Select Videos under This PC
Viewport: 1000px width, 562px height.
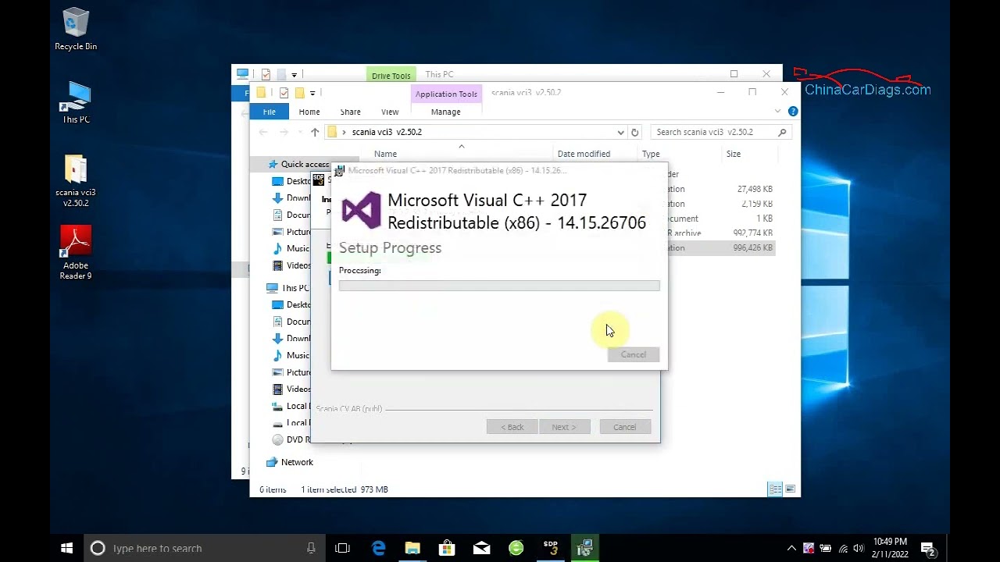click(298, 389)
